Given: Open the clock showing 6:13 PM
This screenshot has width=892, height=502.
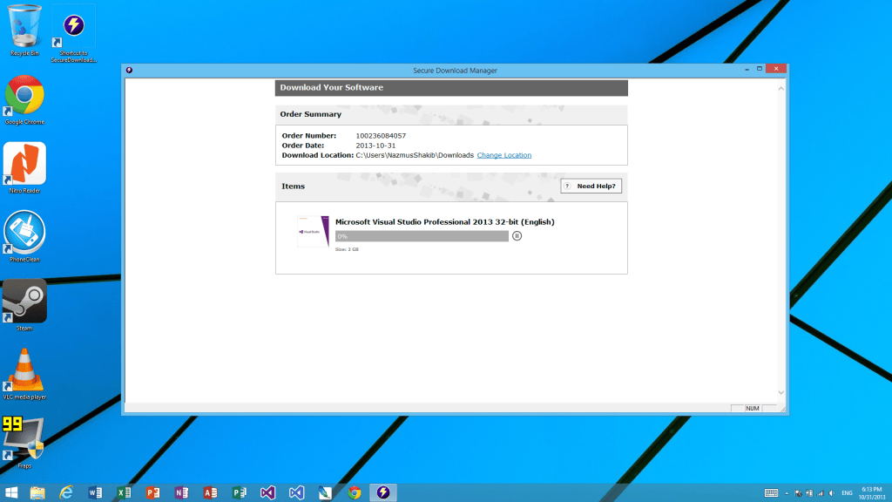Looking at the screenshot, I should tap(872, 493).
